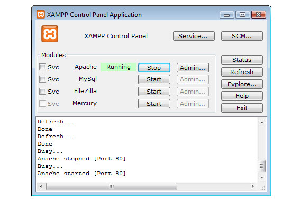291x200 pixels.
Task: Stop the running Apache module
Action: click(154, 68)
